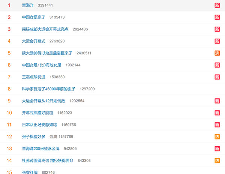The width and height of the screenshot is (225, 174).
Task: Click the 沸 badge next to 魏大勋帅得以为是孟宴臣来了
Action: tap(217, 53)
